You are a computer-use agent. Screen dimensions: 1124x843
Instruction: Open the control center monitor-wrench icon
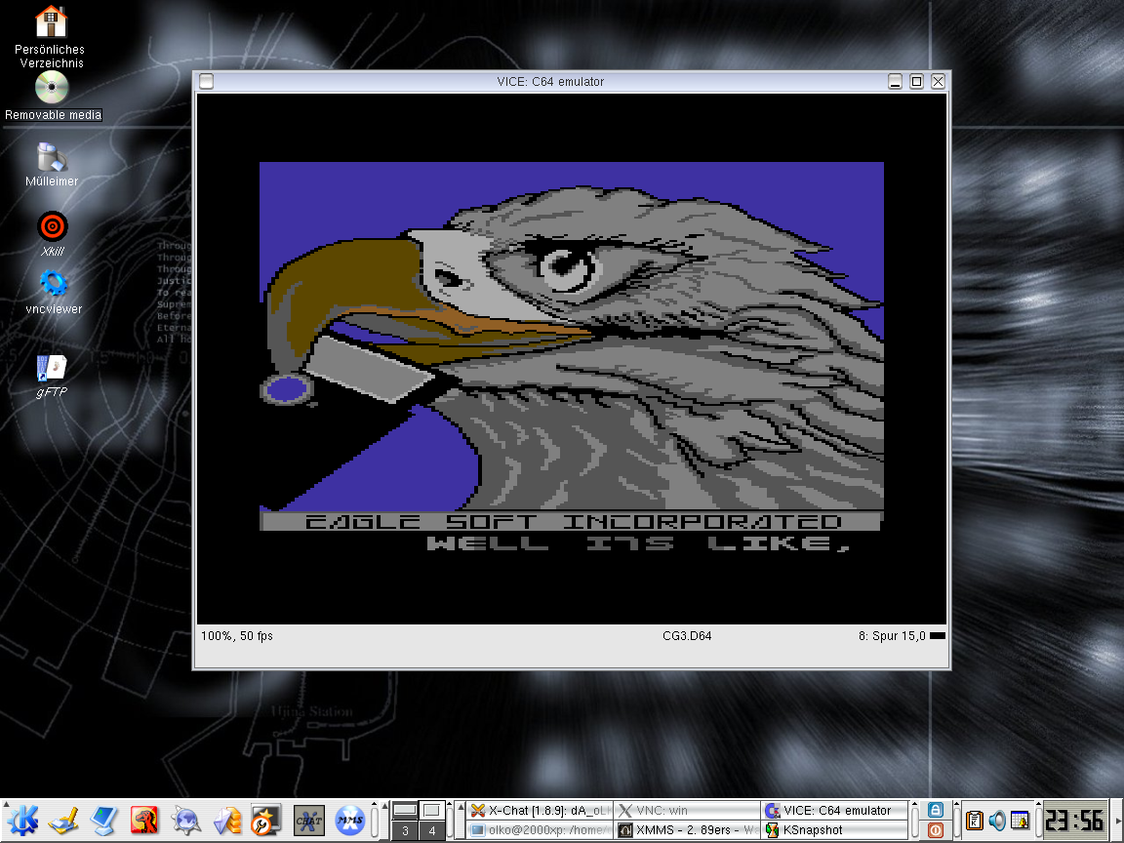coord(266,821)
